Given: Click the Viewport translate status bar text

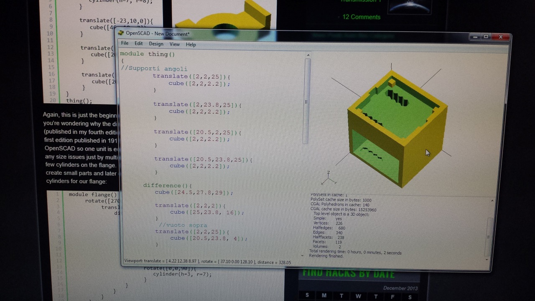Looking at the screenshot, I should pos(208,262).
